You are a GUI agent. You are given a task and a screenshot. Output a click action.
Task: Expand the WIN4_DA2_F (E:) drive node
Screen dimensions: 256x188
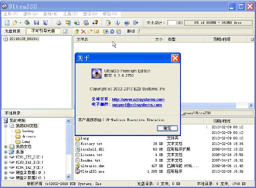coord(6,168)
